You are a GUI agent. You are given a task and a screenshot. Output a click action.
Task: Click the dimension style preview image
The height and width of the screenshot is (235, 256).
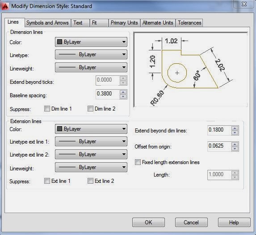190,70
